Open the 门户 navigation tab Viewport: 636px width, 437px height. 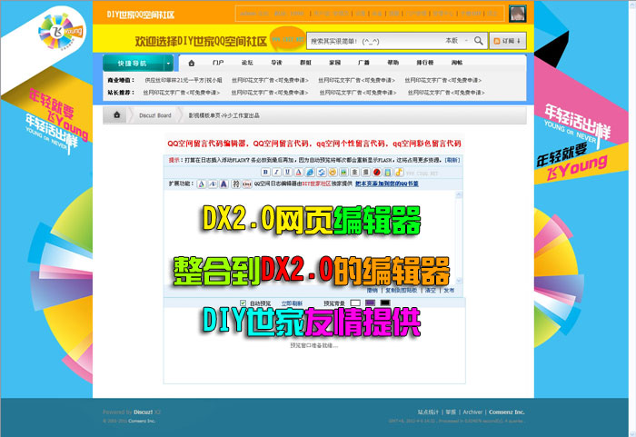(x=218, y=63)
